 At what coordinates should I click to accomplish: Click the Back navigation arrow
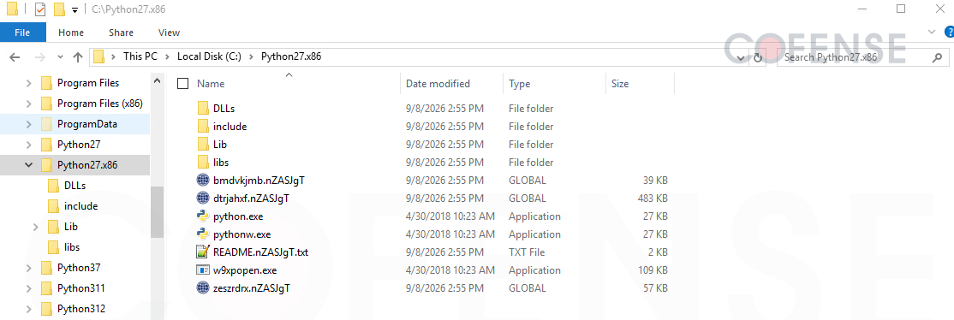(15, 57)
